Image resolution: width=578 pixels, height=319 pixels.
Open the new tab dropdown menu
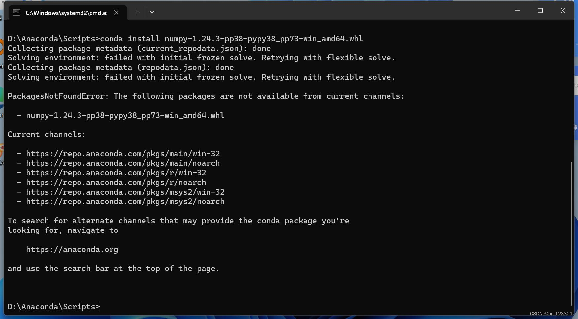pyautogui.click(x=152, y=12)
